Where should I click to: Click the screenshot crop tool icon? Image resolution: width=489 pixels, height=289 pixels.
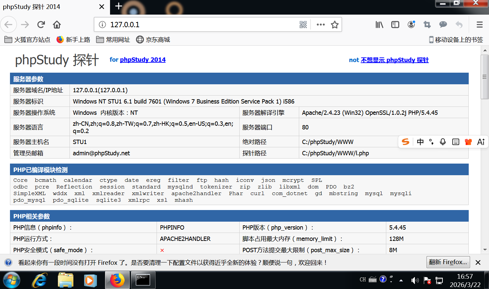[427, 25]
